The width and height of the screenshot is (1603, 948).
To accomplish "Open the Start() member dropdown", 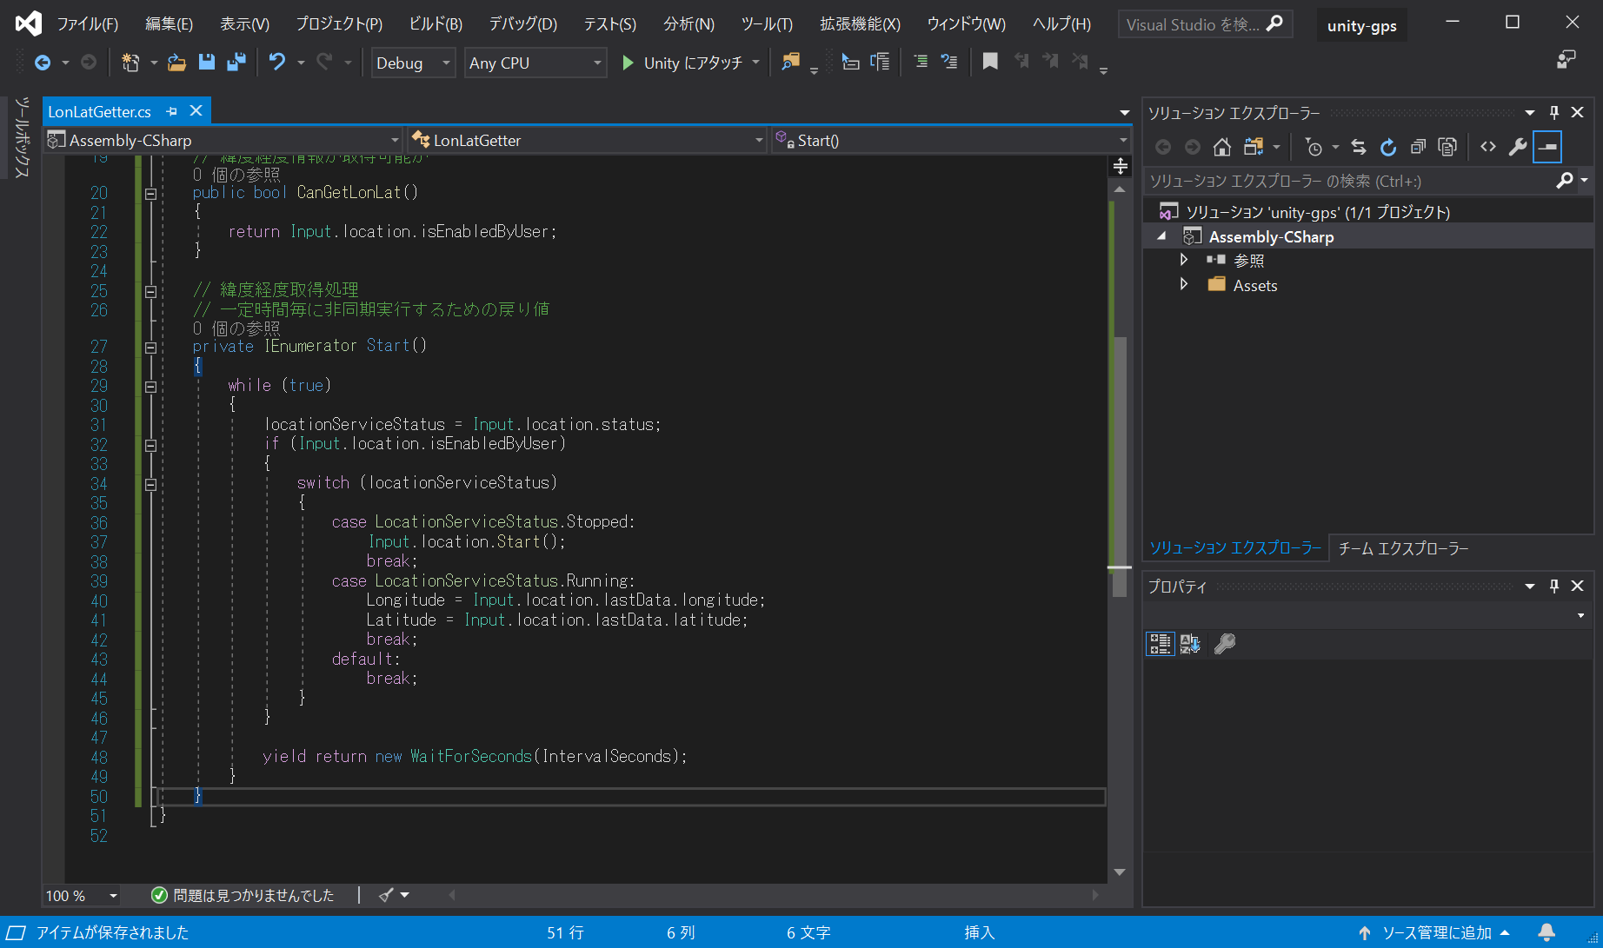I will pos(951,140).
